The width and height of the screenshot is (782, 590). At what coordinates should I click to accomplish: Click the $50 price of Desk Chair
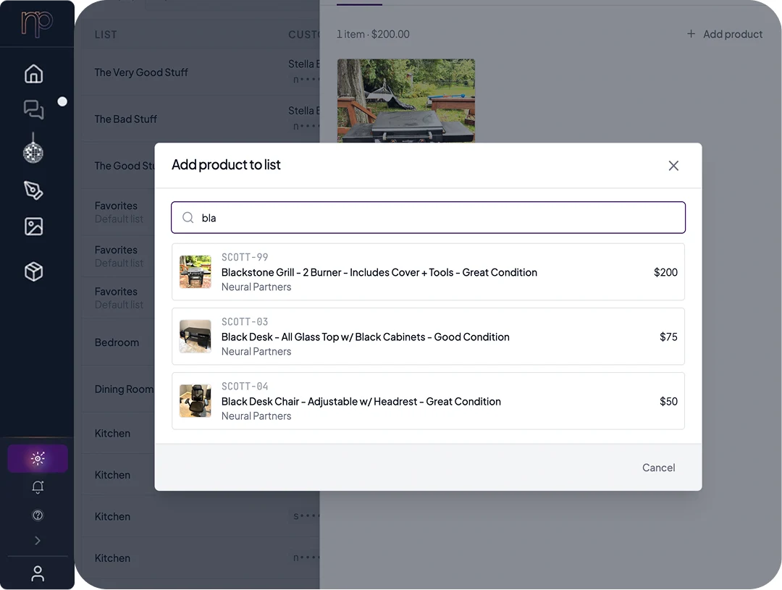click(668, 402)
